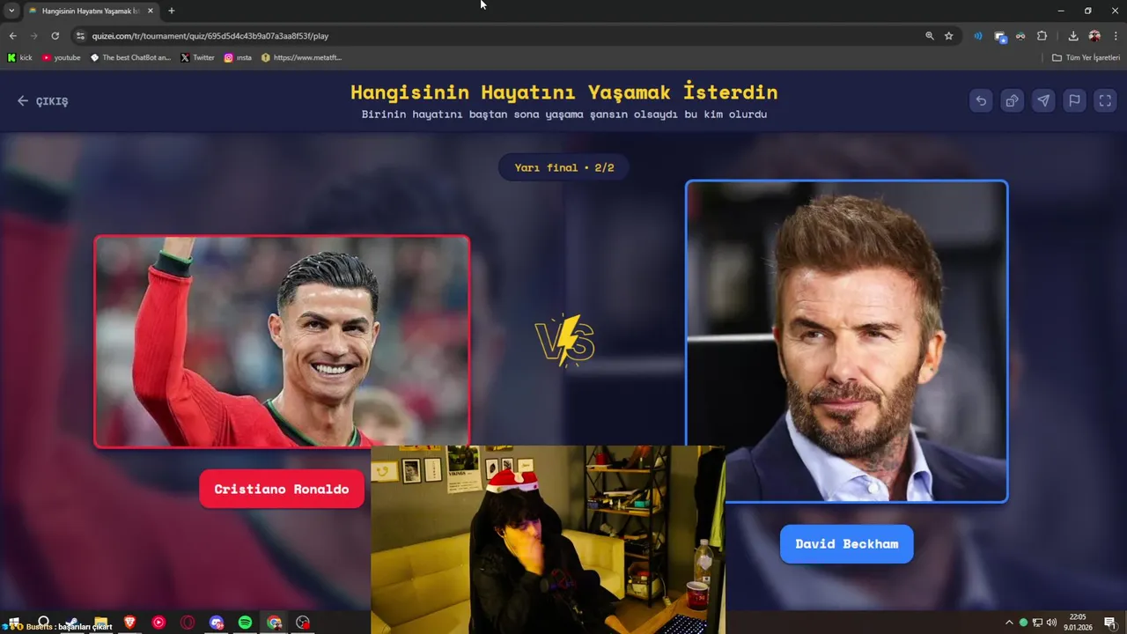Show hidden system tray icons chevron

[x=1009, y=623]
